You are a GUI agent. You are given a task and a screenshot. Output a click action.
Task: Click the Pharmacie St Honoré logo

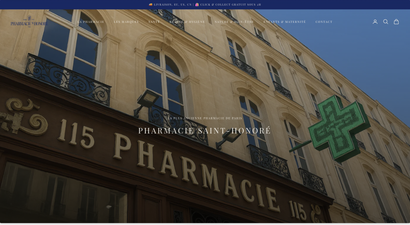(x=29, y=22)
